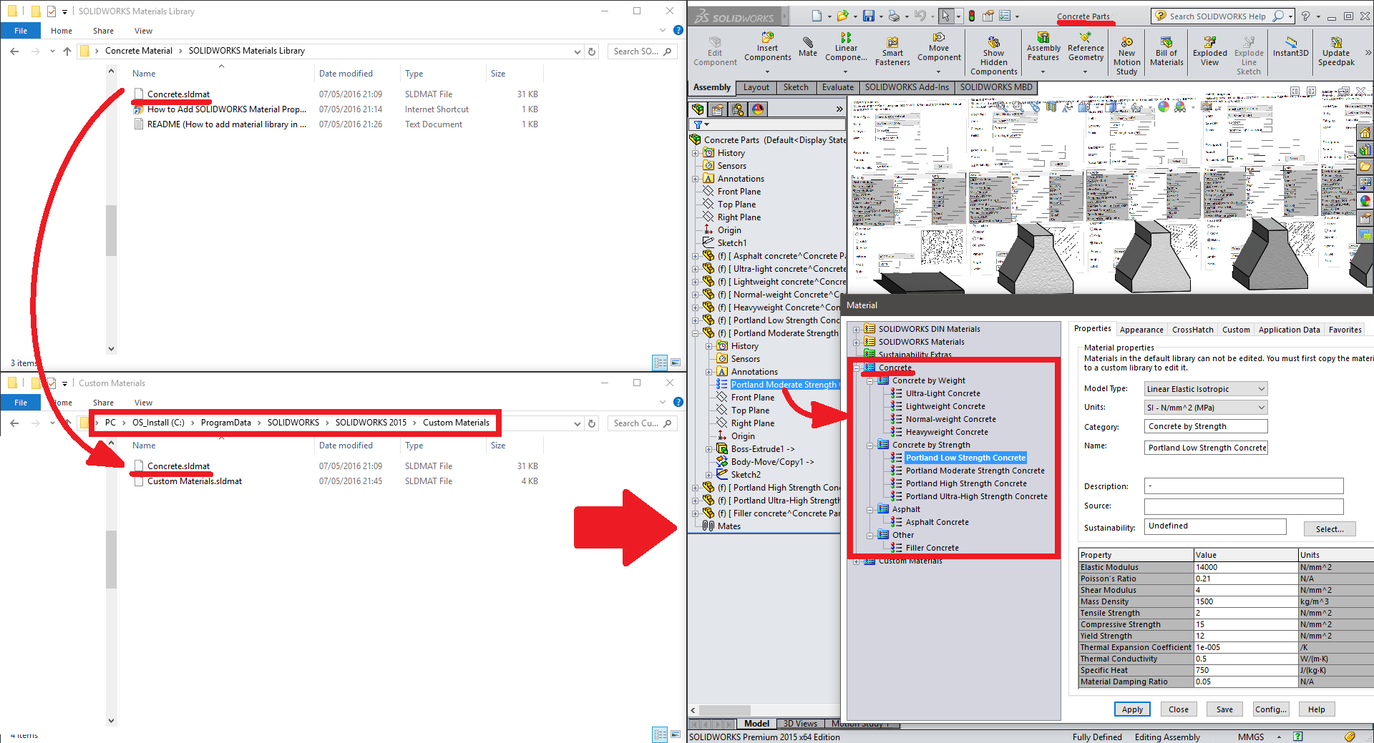Switch to FeatureManager design tree tab icon
The width and height of the screenshot is (1374, 743).
(698, 109)
